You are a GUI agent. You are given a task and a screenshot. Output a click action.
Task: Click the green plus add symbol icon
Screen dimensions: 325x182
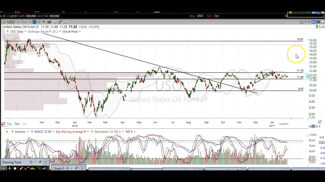pyautogui.click(x=4, y=22)
